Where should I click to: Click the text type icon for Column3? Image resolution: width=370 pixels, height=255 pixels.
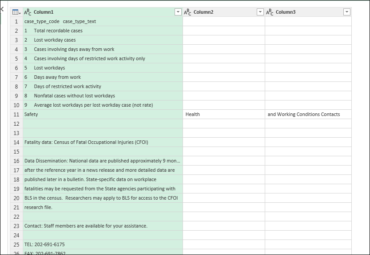[x=270, y=12]
